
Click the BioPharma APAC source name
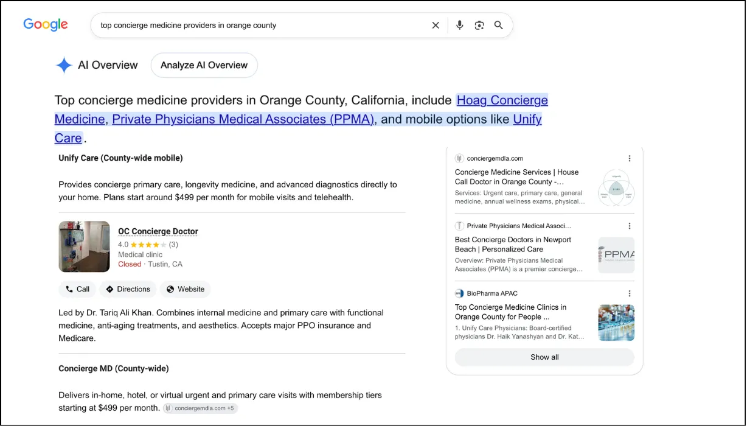coord(492,293)
